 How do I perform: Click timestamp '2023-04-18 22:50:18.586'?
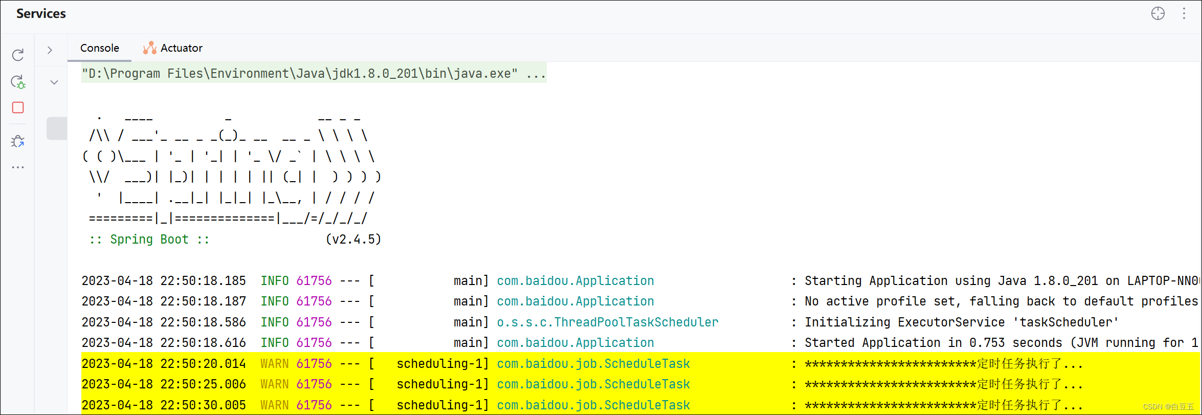164,322
